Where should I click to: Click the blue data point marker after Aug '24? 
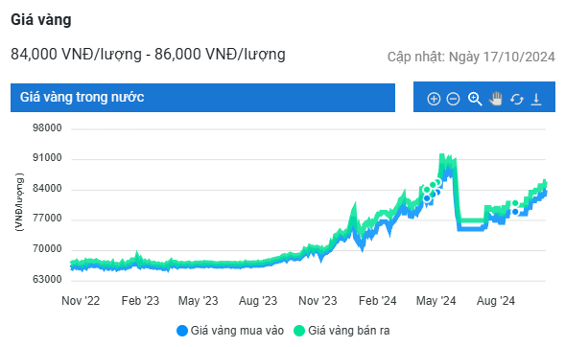[515, 212]
